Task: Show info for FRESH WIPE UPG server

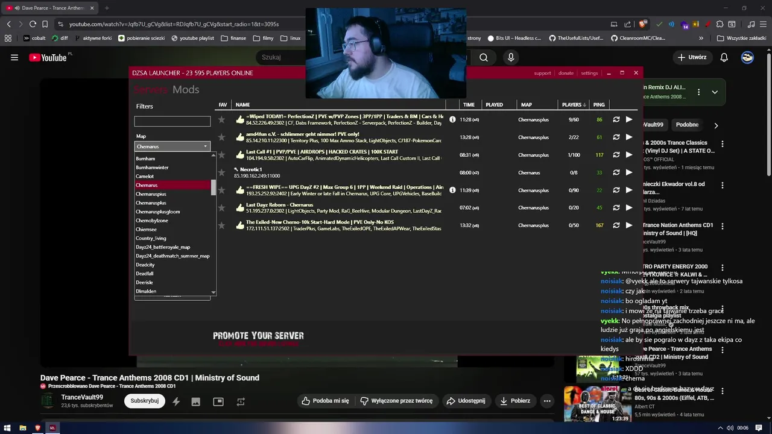Action: (x=452, y=190)
